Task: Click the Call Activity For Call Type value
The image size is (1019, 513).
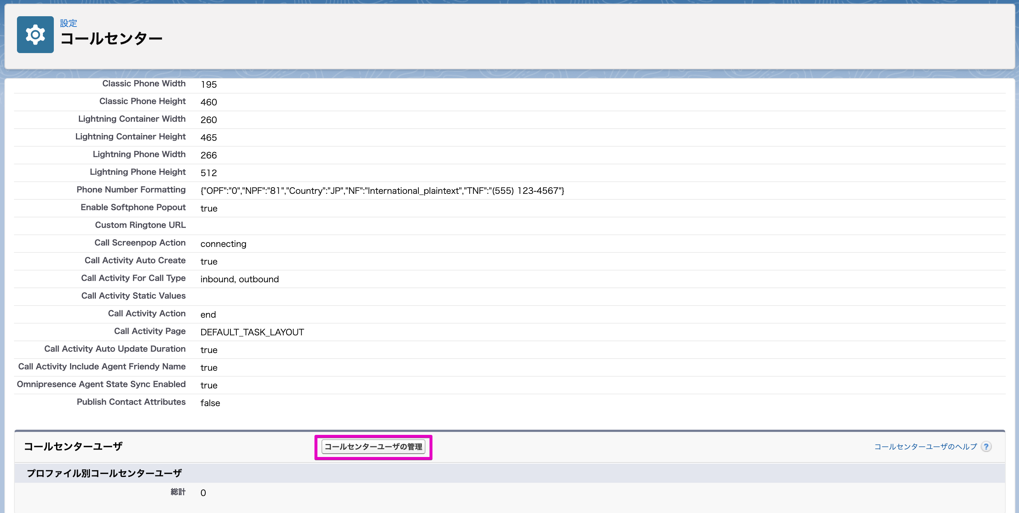Action: click(x=239, y=279)
